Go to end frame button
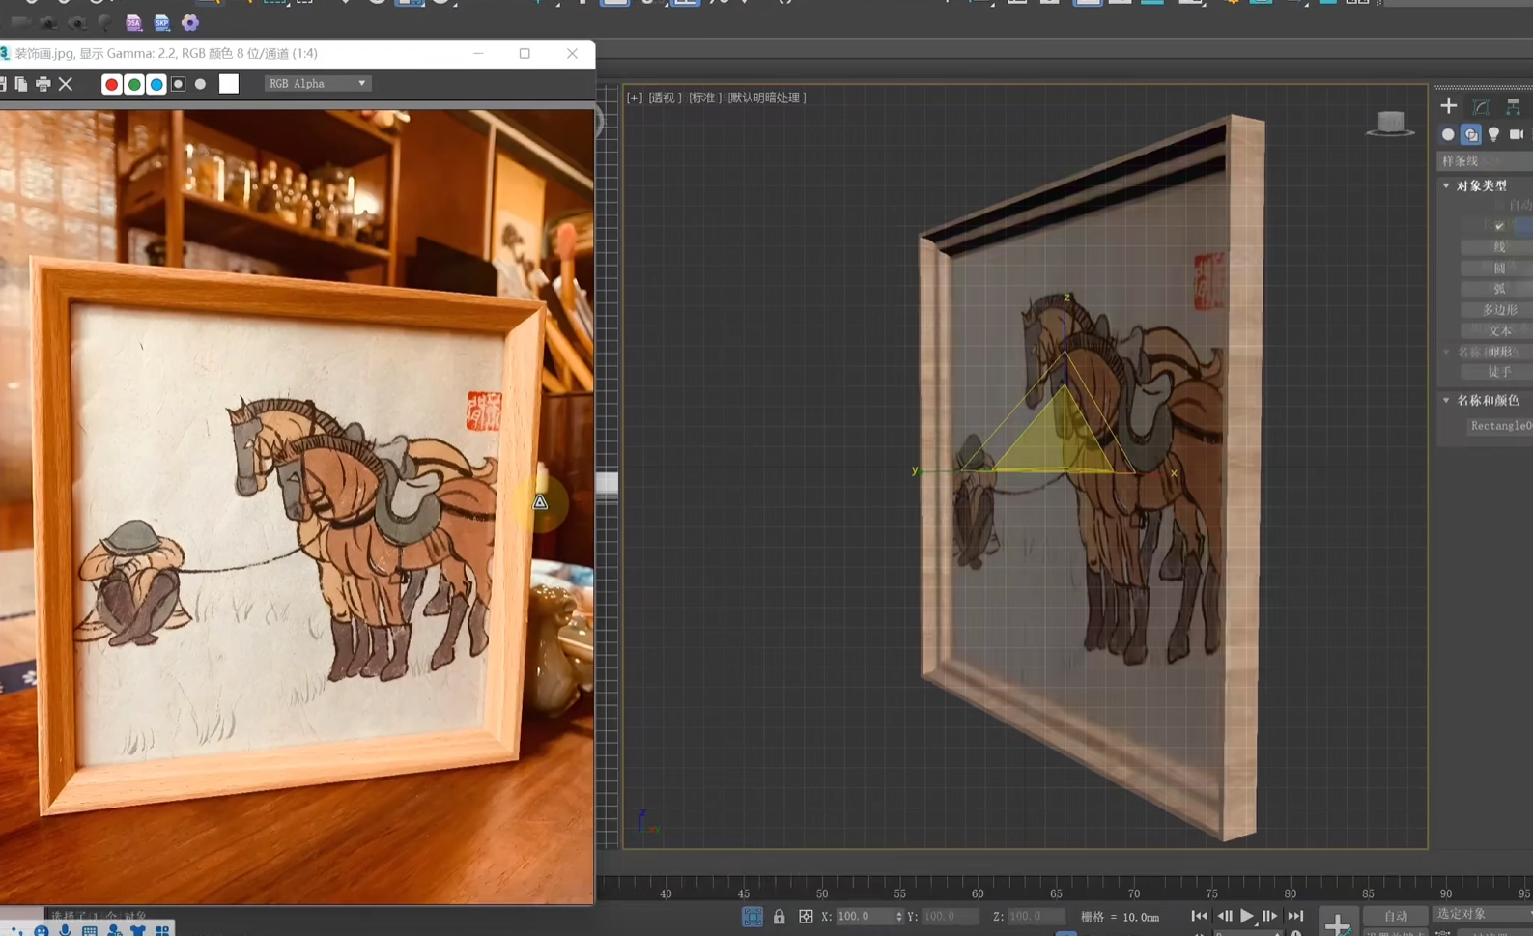This screenshot has height=936, width=1533. click(1295, 917)
